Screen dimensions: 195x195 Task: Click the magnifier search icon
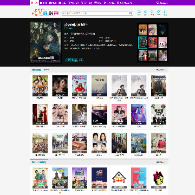pos(131,14)
